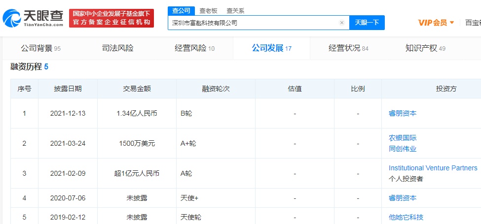The image size is (481, 224).
Task: Open the 经营状况 tab
Action: coord(348,48)
